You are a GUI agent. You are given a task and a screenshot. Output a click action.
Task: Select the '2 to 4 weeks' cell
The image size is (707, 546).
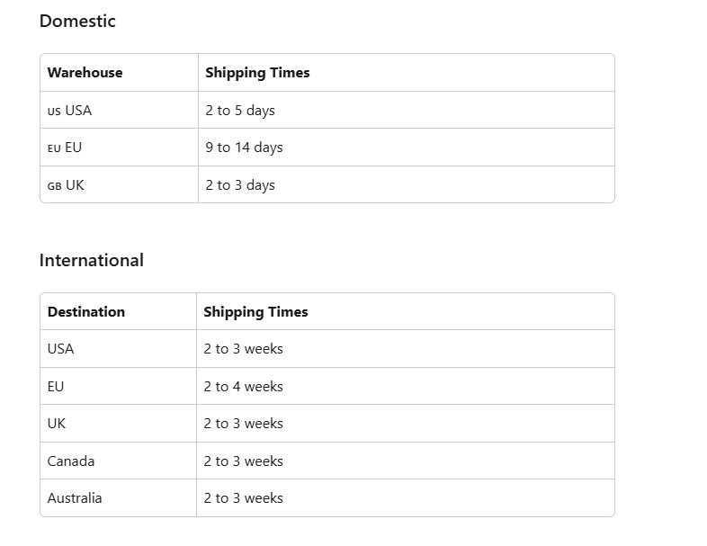tap(243, 387)
